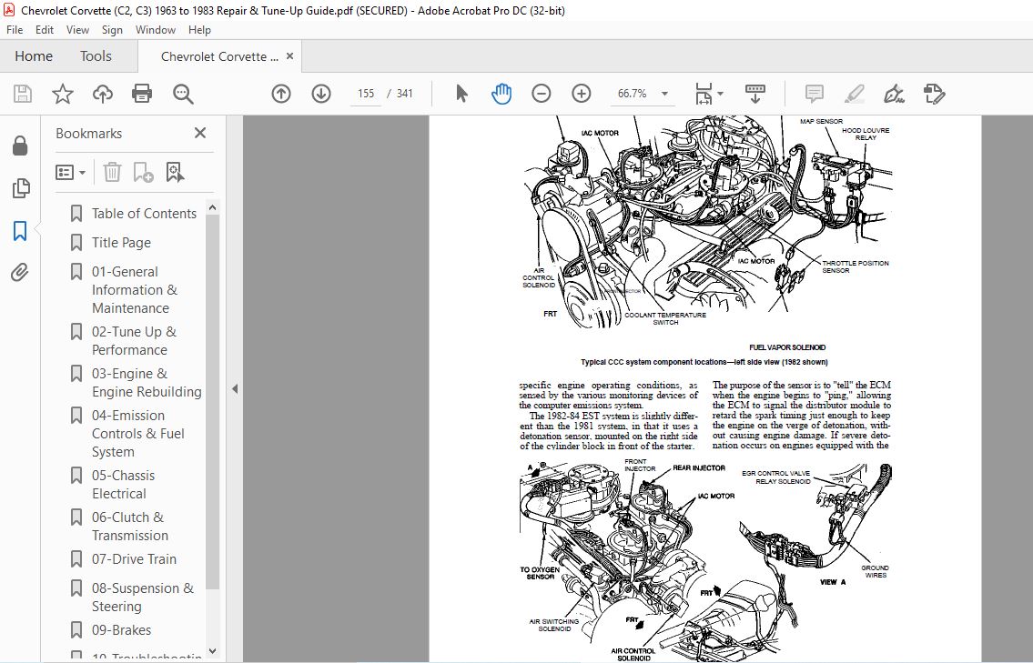
Task: Toggle the Bookmarks panel sidebar icon
Action: tap(20, 230)
